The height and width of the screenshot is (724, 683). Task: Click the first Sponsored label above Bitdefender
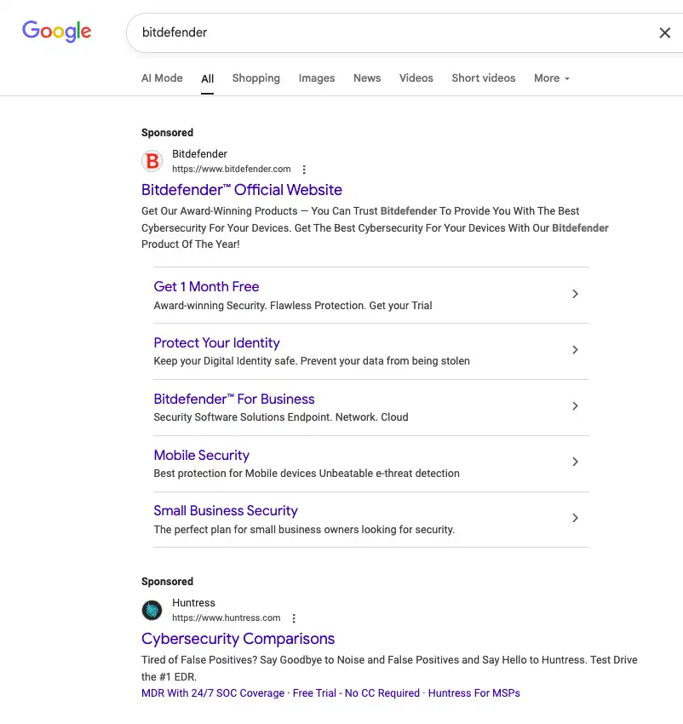(167, 133)
